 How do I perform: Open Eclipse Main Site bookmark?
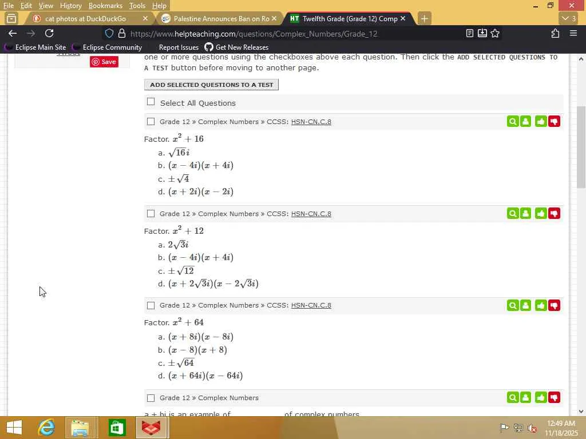[x=35, y=47]
